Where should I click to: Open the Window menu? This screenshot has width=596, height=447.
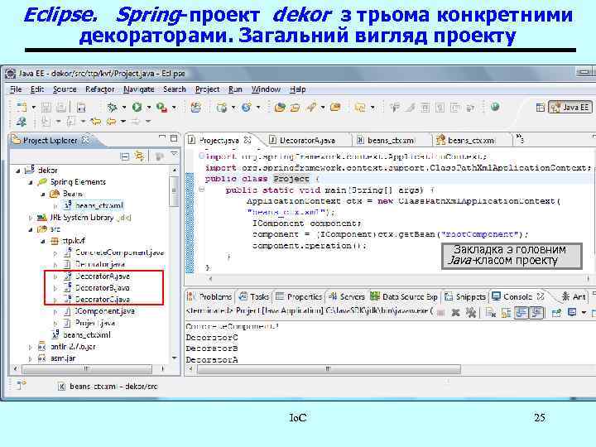[266, 89]
